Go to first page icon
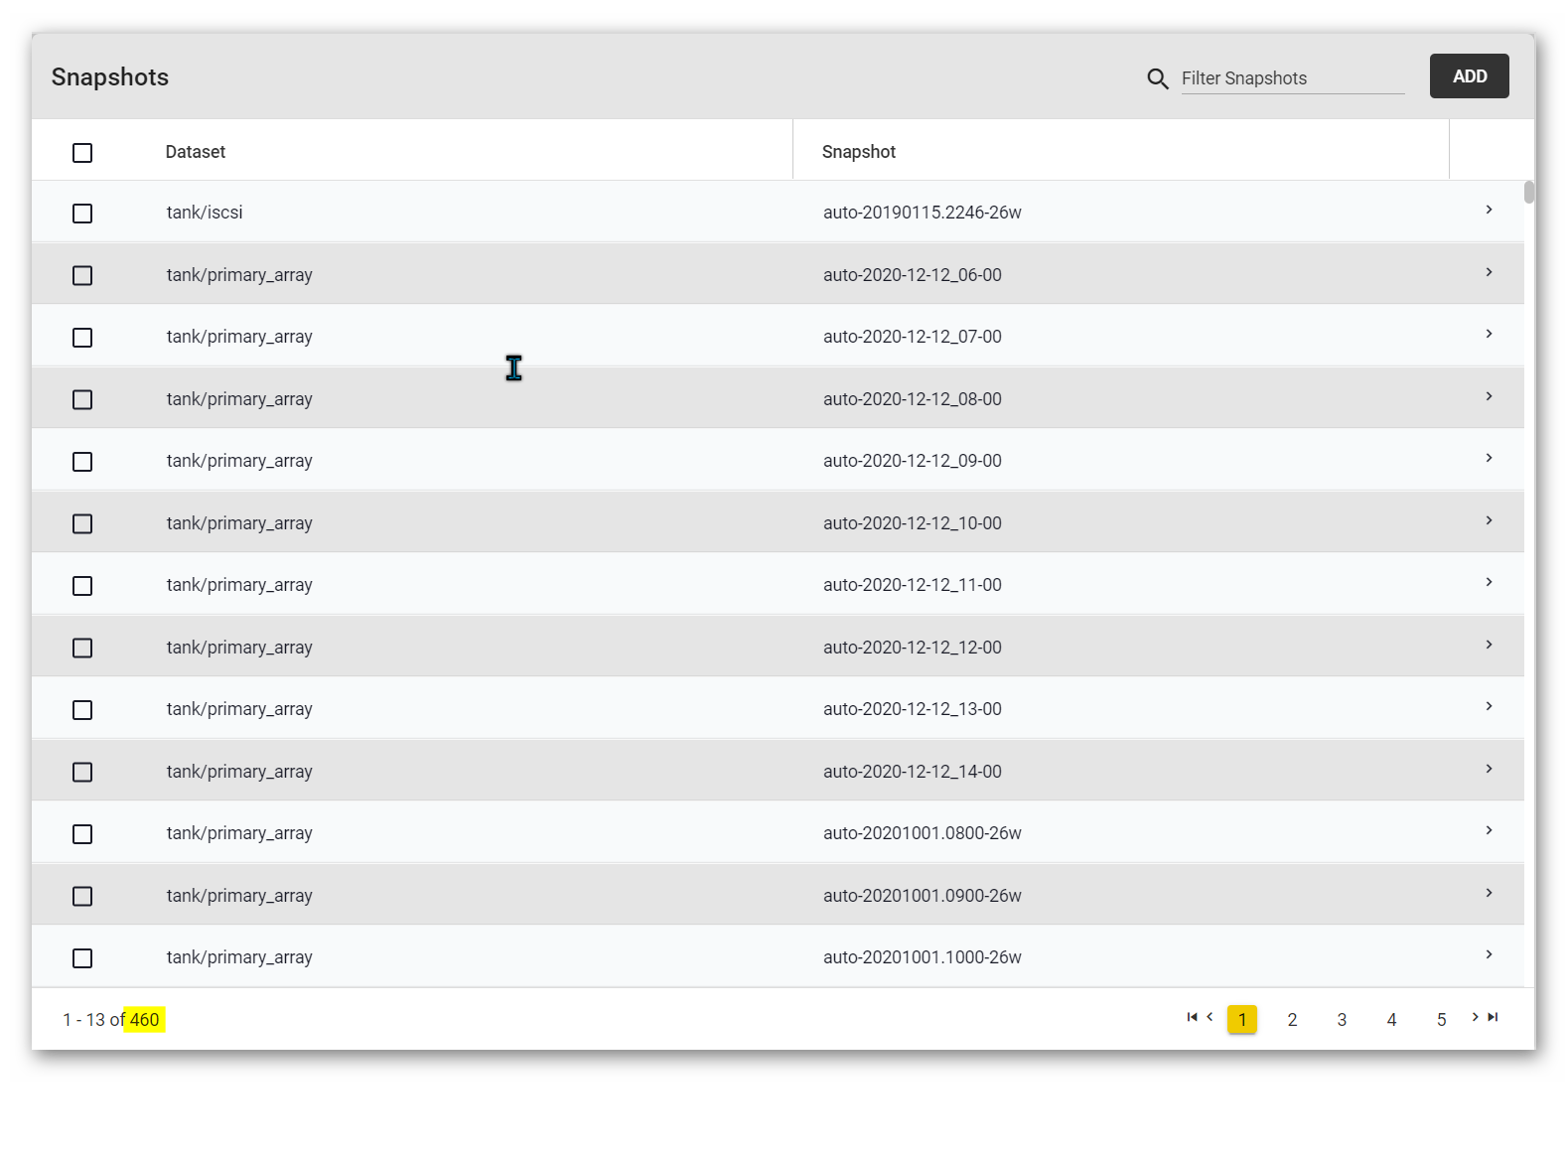The height and width of the screenshot is (1161, 1568). tap(1192, 1017)
